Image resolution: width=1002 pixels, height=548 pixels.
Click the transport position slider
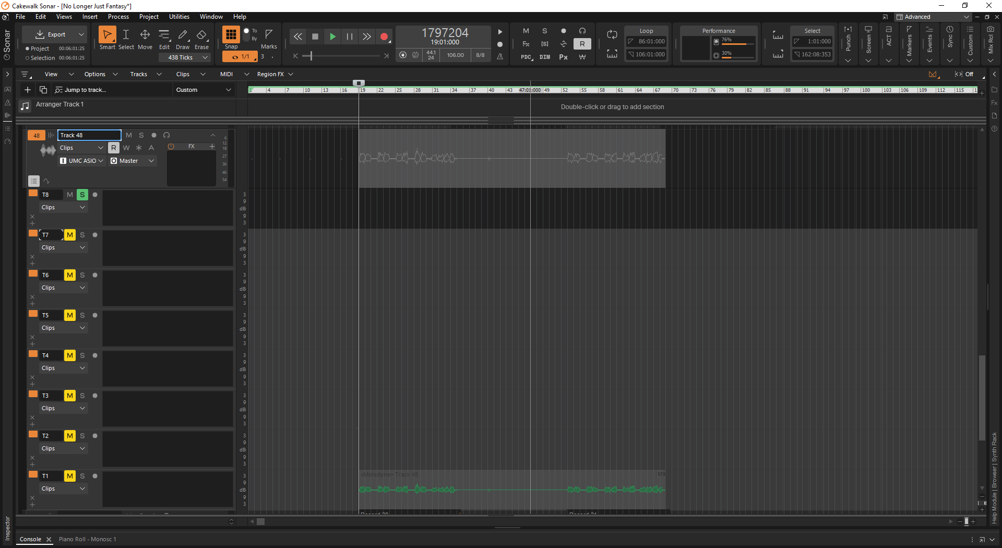point(341,56)
